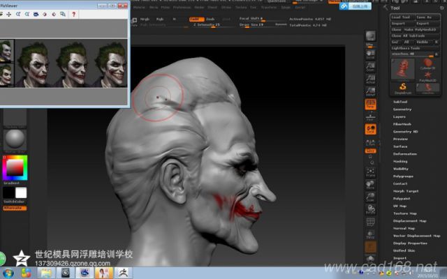Toggle the Alternate color button

pos(15,208)
